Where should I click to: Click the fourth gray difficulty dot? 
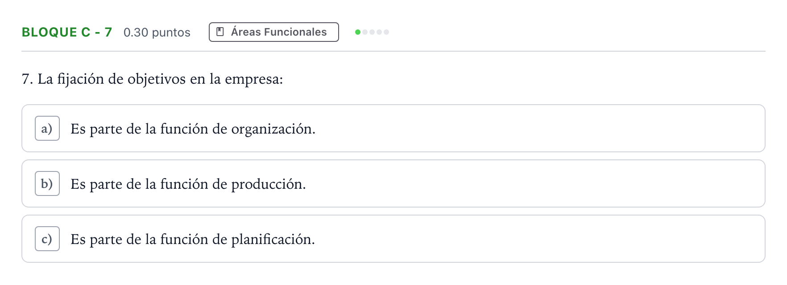click(379, 32)
